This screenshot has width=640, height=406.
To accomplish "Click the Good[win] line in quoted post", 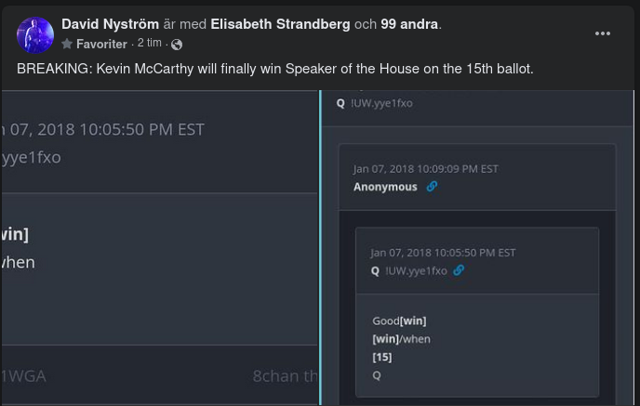I will click(399, 321).
